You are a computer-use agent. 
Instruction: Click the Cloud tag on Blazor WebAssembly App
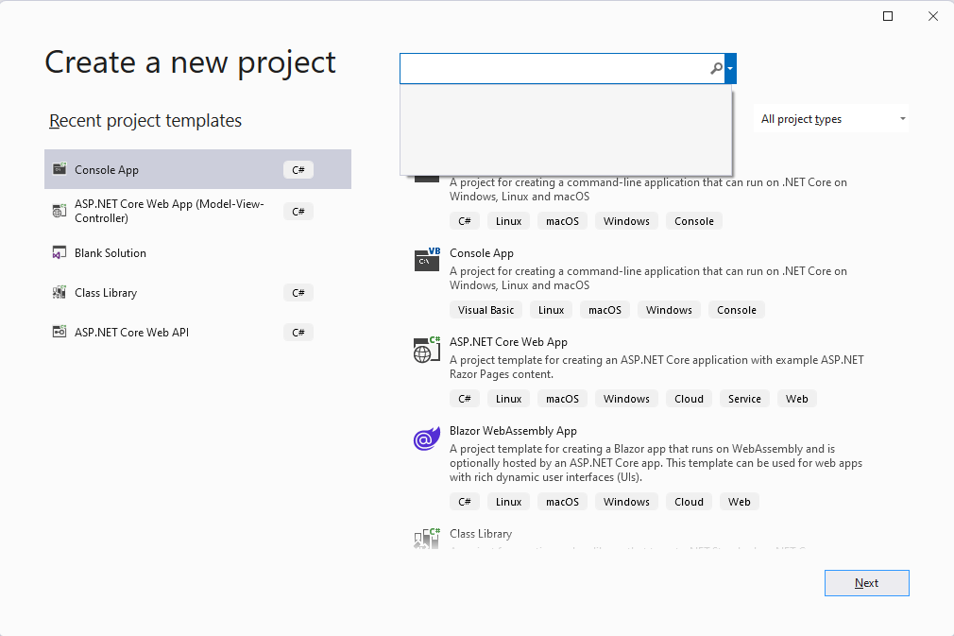(689, 502)
